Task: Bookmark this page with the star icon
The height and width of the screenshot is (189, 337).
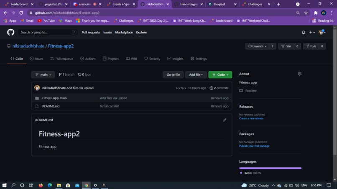Action: point(306,13)
